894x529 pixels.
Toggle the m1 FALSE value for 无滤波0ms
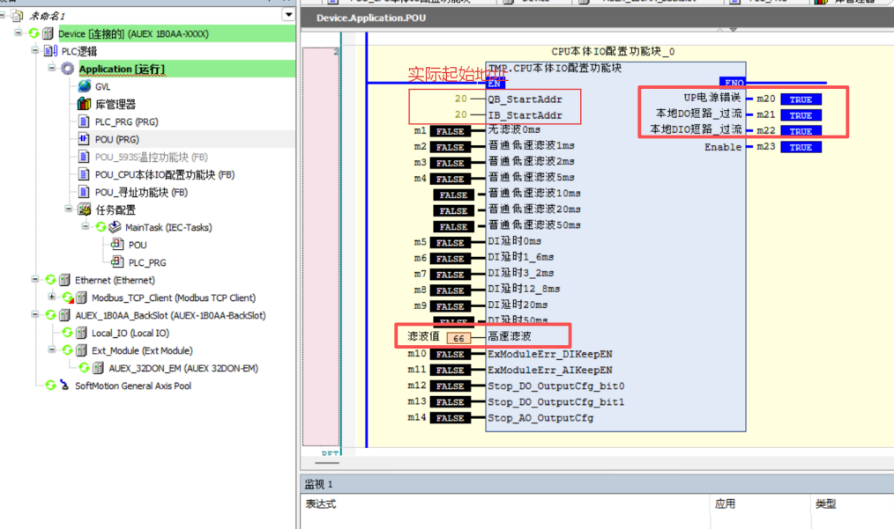pyautogui.click(x=451, y=131)
